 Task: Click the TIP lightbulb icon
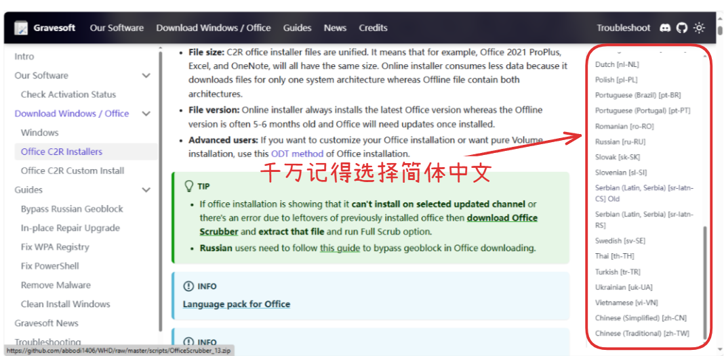(x=188, y=186)
